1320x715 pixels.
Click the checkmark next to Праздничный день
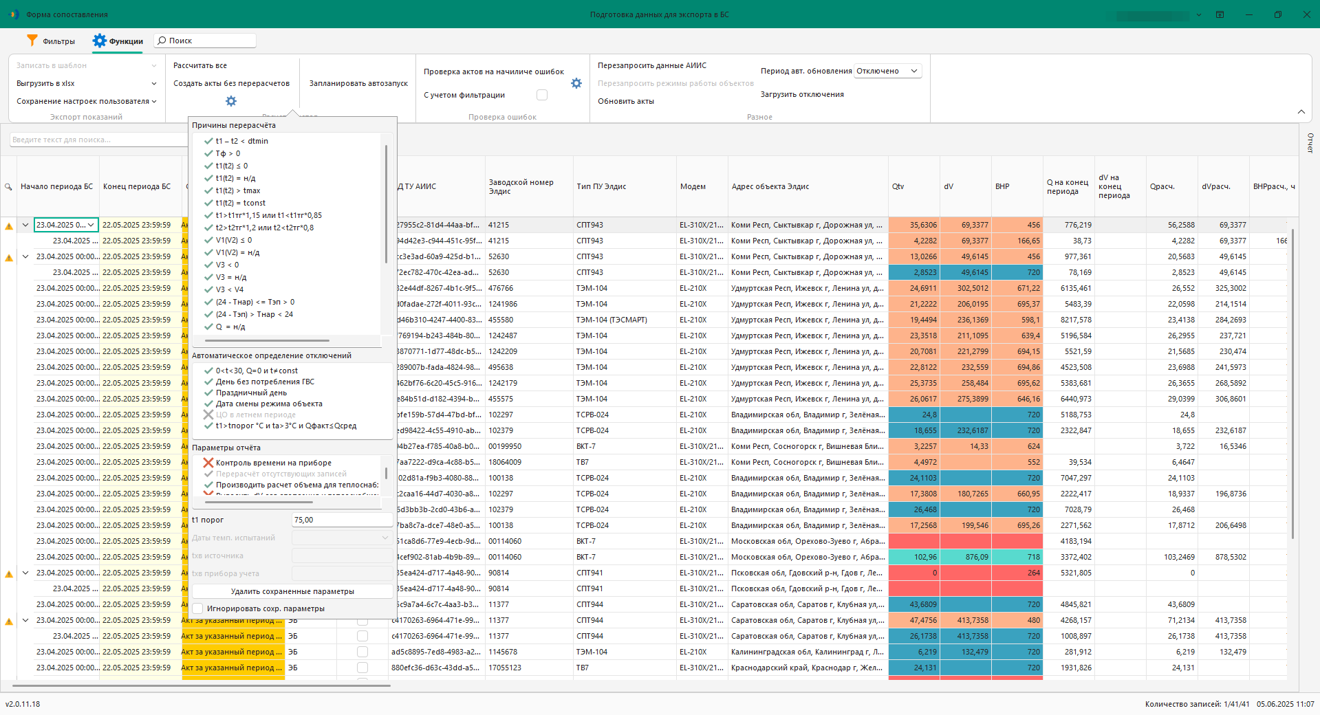pyautogui.click(x=208, y=393)
